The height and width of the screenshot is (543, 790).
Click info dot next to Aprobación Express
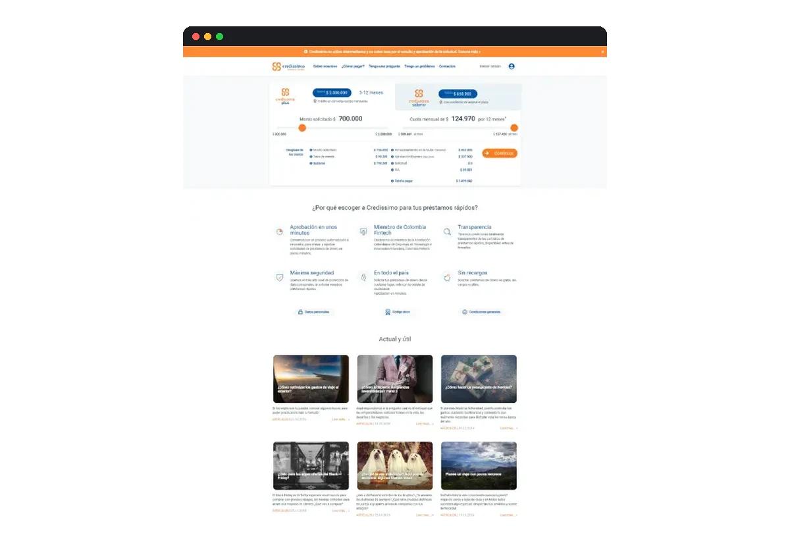(393, 157)
